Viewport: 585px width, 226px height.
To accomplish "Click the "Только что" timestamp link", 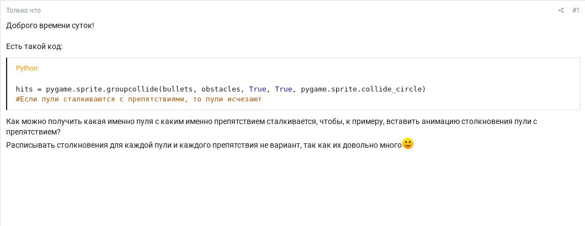I will point(23,10).
